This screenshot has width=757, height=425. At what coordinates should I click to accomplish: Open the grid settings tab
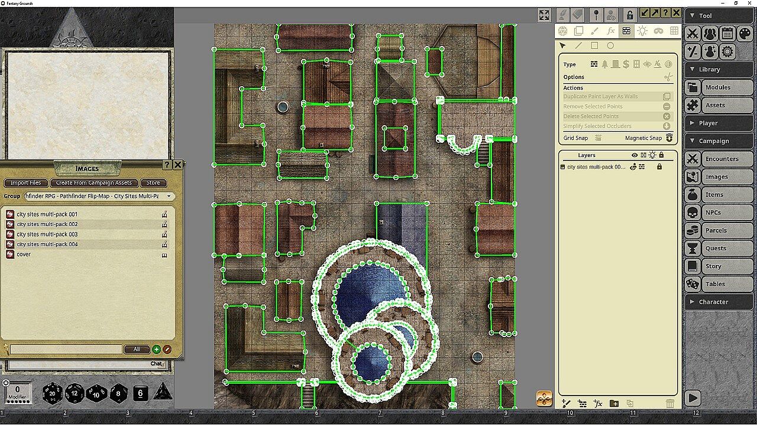(674, 31)
